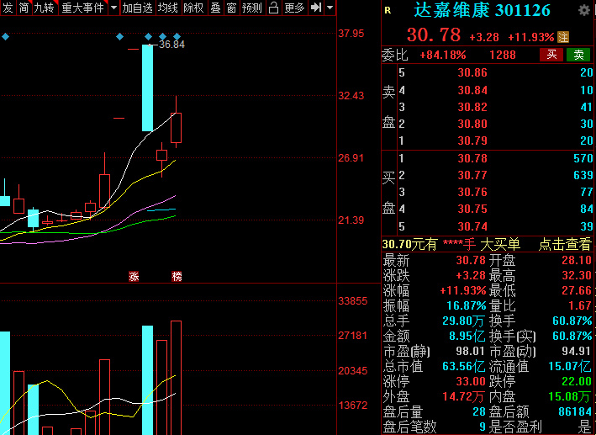
Task: Click the 榜 marker below the candlestick chart
Action: 177,276
